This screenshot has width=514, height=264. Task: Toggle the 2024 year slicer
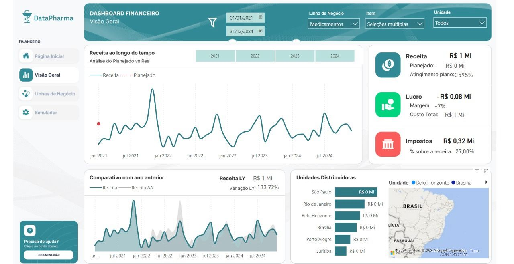tap(335, 56)
